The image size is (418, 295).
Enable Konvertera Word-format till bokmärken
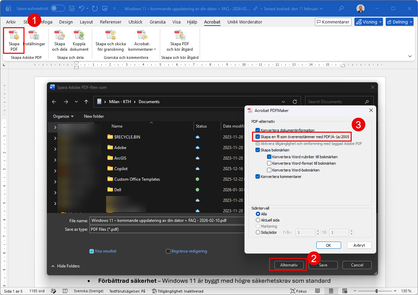(x=269, y=163)
